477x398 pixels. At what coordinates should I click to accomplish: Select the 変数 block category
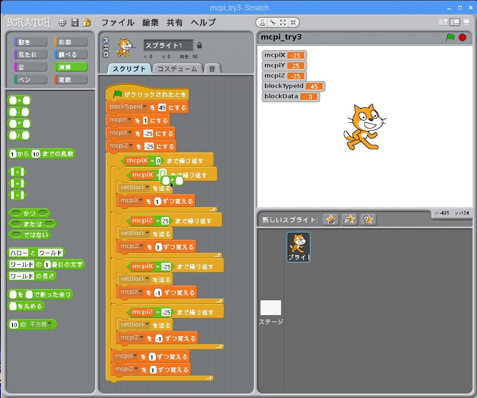[x=71, y=80]
